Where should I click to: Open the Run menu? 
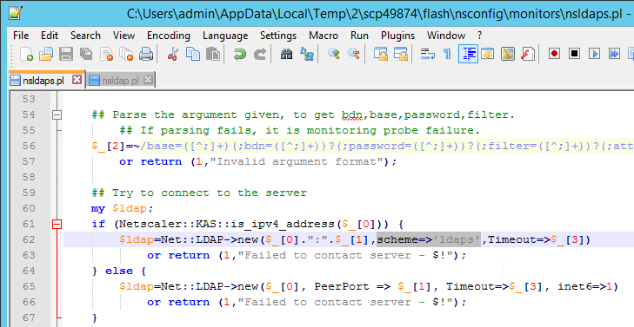(359, 36)
